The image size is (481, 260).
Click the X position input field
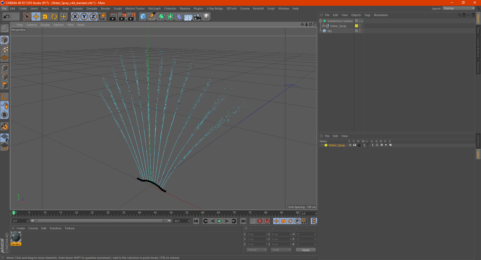click(x=257, y=234)
